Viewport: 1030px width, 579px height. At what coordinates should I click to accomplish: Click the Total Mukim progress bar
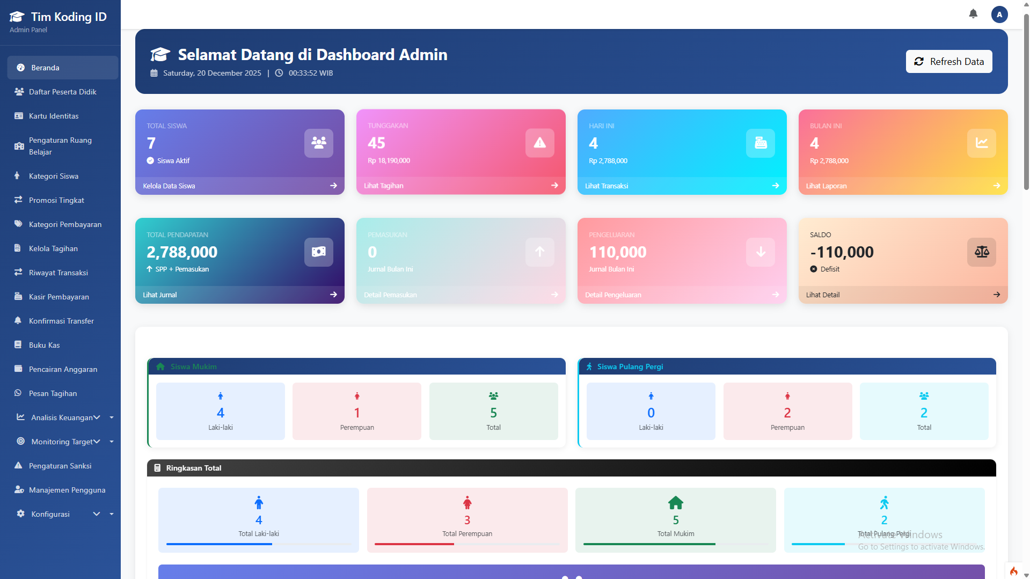tap(675, 544)
